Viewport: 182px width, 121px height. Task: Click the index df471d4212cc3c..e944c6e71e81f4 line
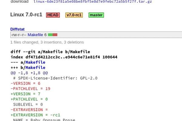pos(64,57)
